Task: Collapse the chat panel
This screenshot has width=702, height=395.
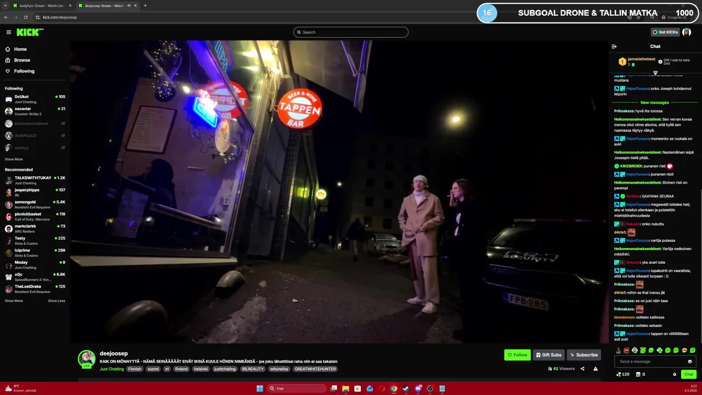Action: (x=614, y=47)
